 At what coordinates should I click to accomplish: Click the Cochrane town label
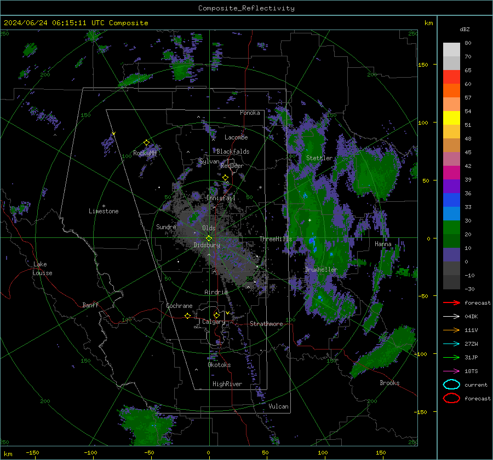click(179, 306)
